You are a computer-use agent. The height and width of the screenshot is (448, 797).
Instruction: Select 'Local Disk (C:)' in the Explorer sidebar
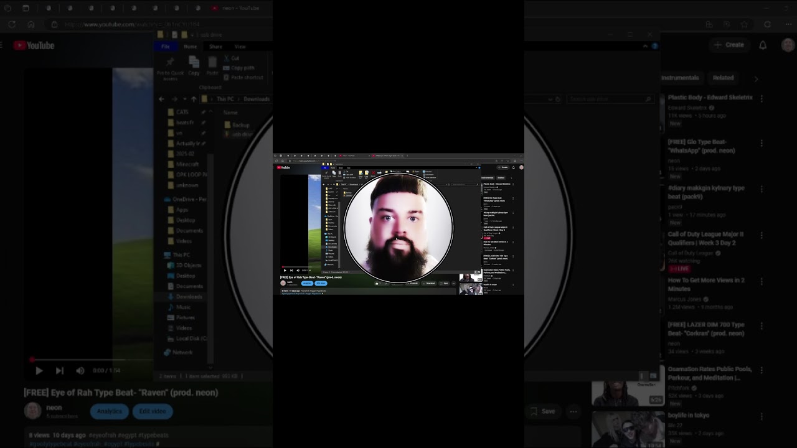pyautogui.click(x=187, y=338)
